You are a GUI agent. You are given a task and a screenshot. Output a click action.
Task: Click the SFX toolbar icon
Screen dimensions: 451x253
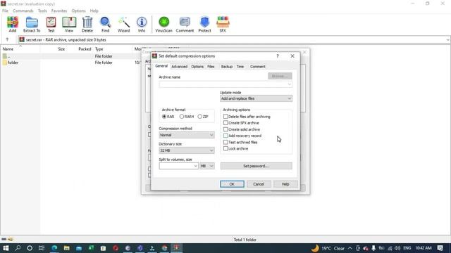(223, 25)
